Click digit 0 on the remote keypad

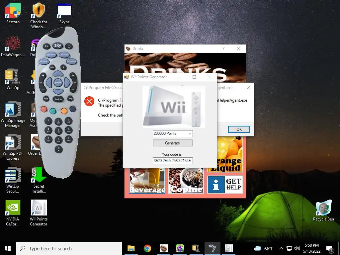58,149
